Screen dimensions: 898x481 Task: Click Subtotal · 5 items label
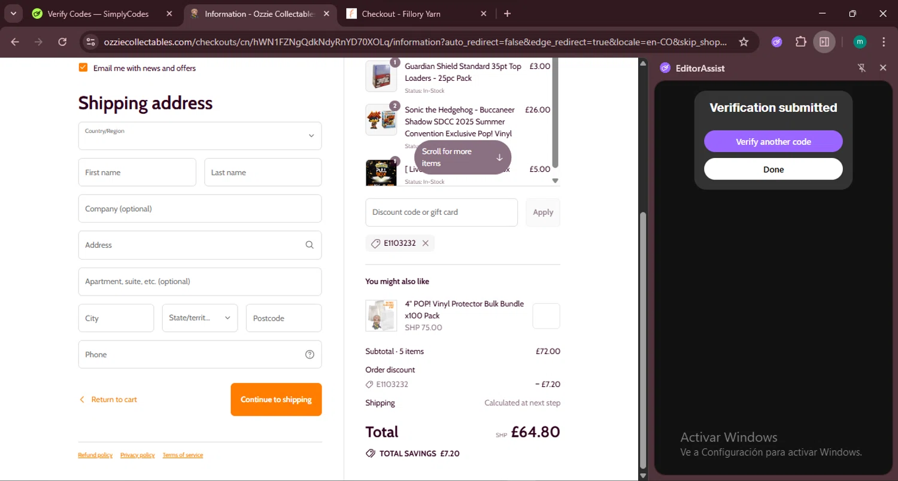[x=395, y=351]
